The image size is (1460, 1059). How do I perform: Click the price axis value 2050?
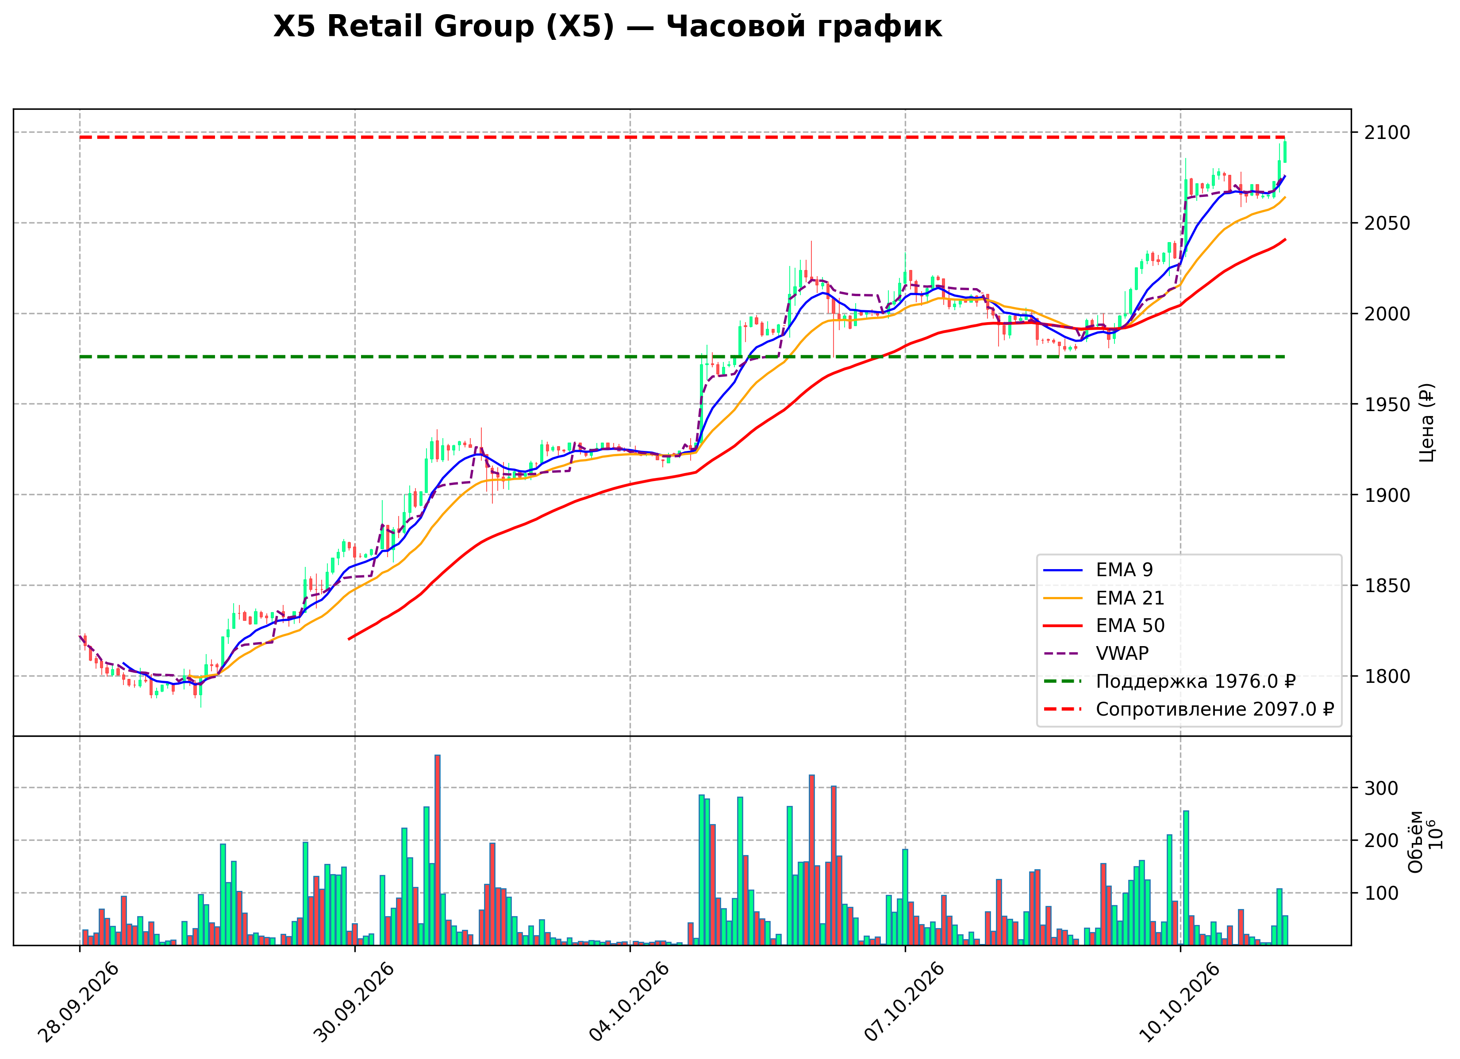point(1387,223)
